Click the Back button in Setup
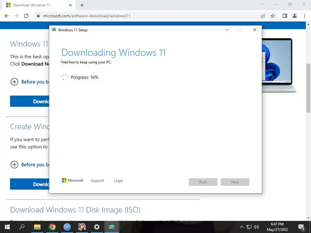The width and height of the screenshot is (311, 233). point(203,182)
